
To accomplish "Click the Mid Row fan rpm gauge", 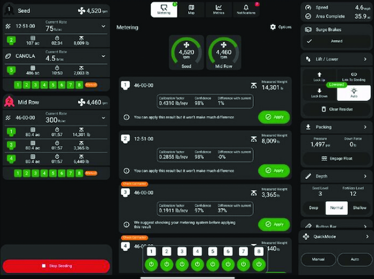I will point(224,53).
